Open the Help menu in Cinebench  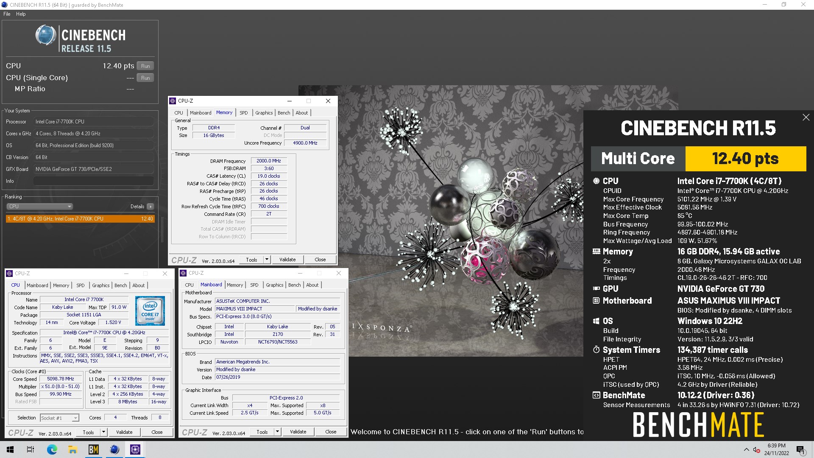tap(21, 14)
